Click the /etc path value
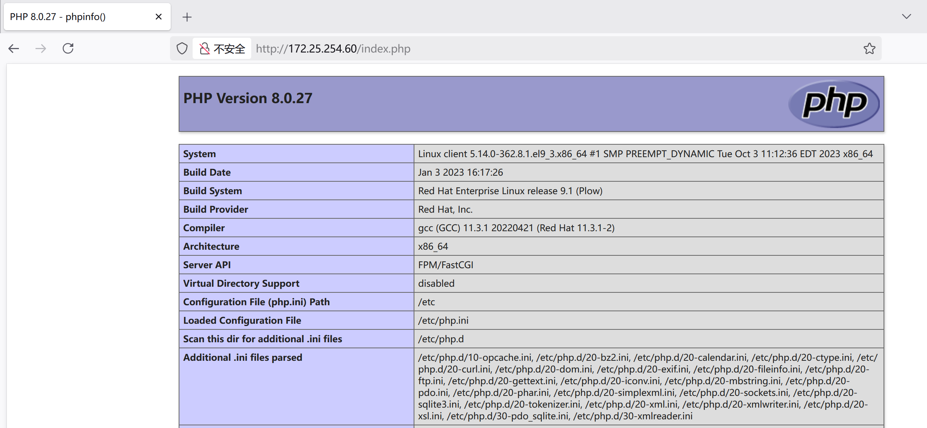The height and width of the screenshot is (428, 927). pyautogui.click(x=426, y=302)
